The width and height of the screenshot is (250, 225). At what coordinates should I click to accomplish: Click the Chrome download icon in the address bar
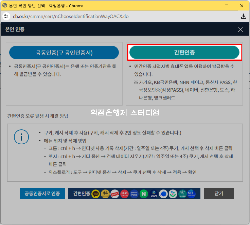point(243,16)
